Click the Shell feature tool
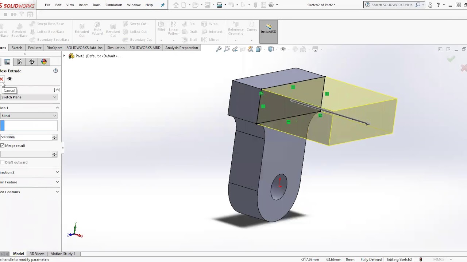The height and width of the screenshot is (262, 467). (x=189, y=40)
